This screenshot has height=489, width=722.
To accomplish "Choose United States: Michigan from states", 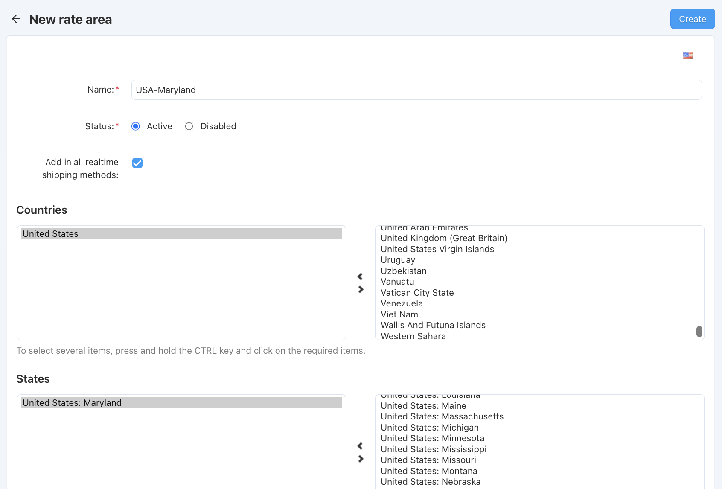I will click(430, 428).
